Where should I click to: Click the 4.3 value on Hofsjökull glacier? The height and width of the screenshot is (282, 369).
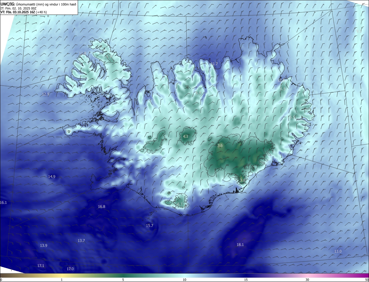click(186, 137)
